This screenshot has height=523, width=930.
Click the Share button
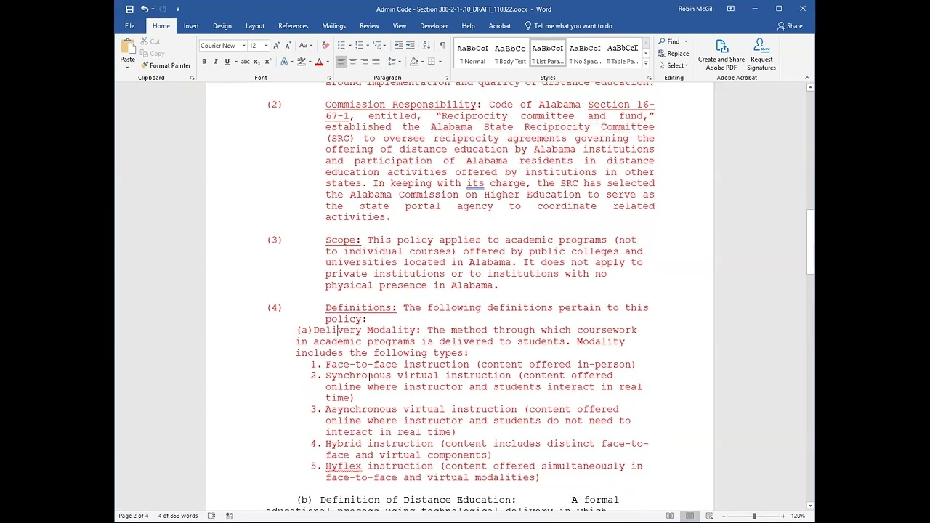(x=790, y=26)
